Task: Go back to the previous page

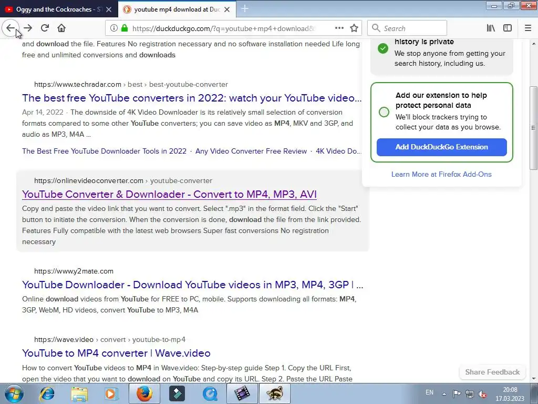Action: click(x=11, y=28)
